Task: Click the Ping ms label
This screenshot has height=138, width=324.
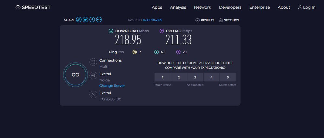Action: 116,52
